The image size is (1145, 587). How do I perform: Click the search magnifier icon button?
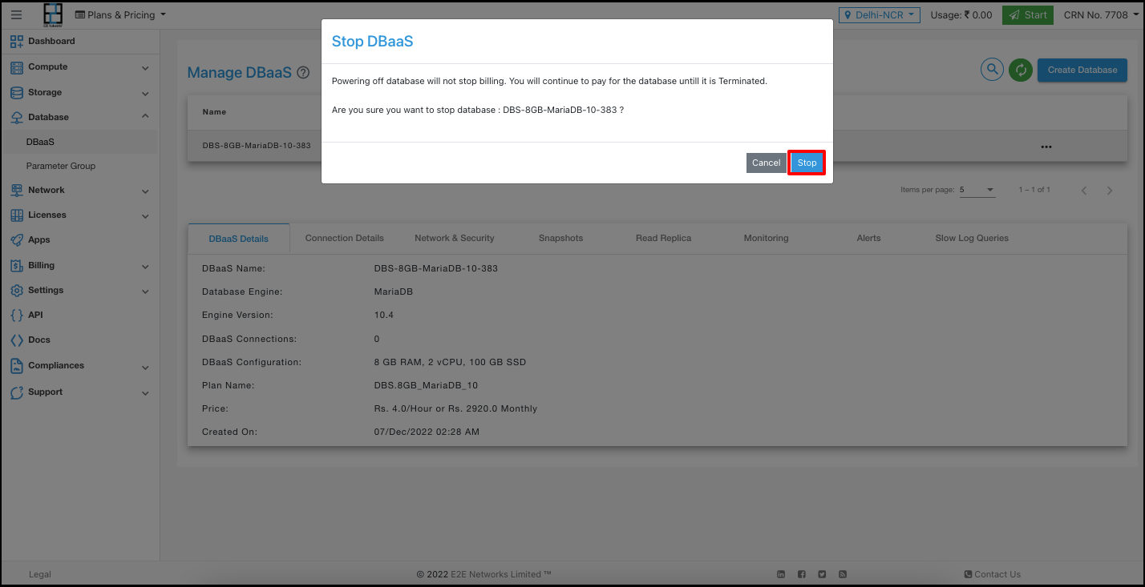pyautogui.click(x=993, y=70)
